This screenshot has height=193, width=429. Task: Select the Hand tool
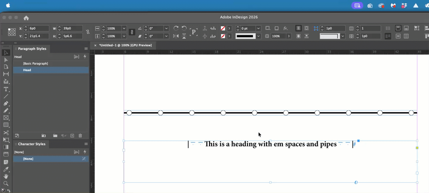click(6, 176)
